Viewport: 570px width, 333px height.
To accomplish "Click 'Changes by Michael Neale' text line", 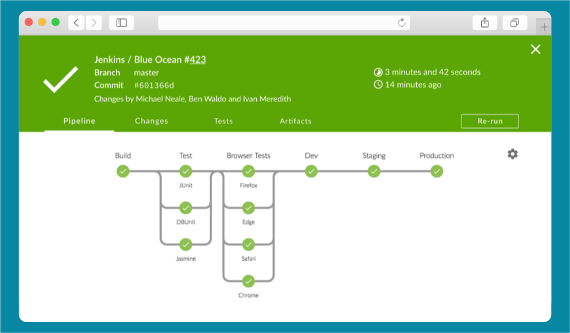I will 193,99.
